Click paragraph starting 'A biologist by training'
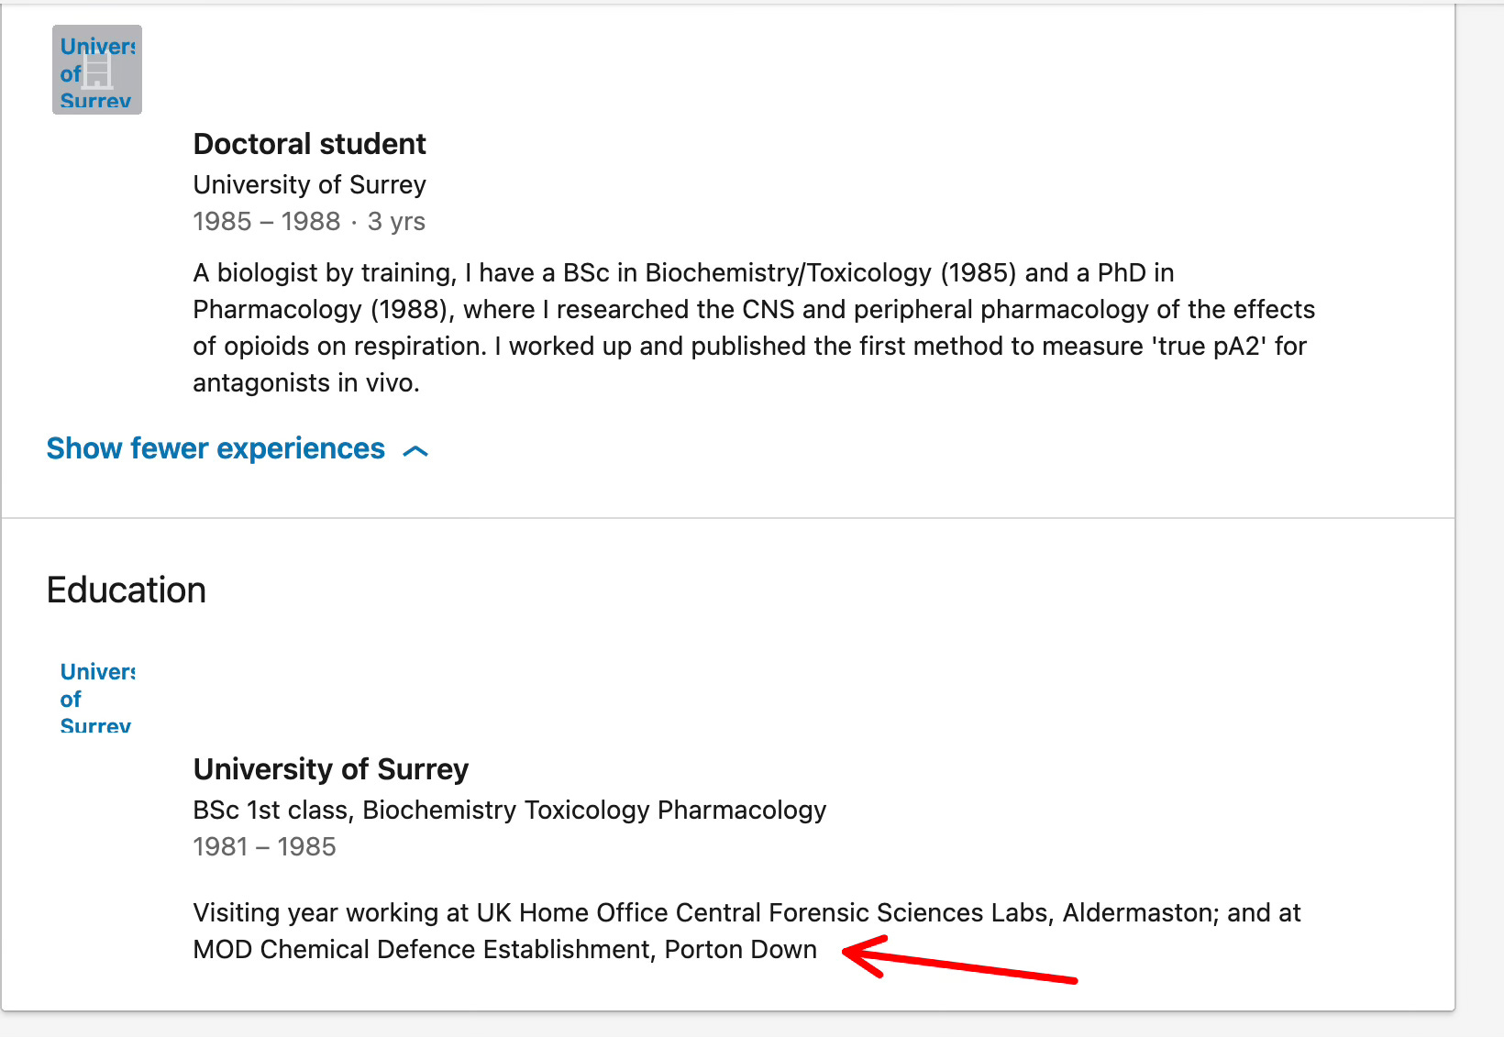Screen dimensions: 1504x1037 click(754, 327)
